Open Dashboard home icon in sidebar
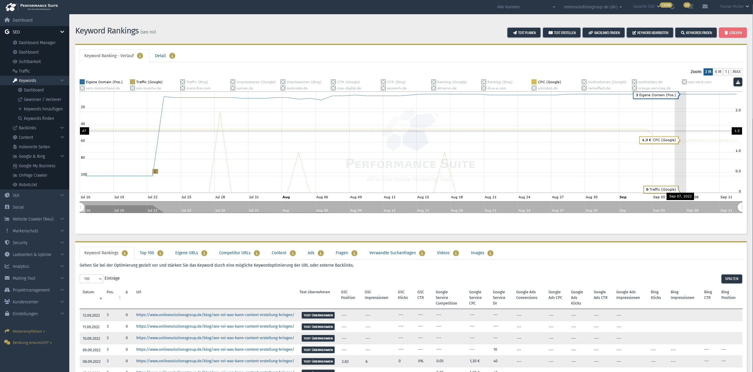 click(7, 20)
